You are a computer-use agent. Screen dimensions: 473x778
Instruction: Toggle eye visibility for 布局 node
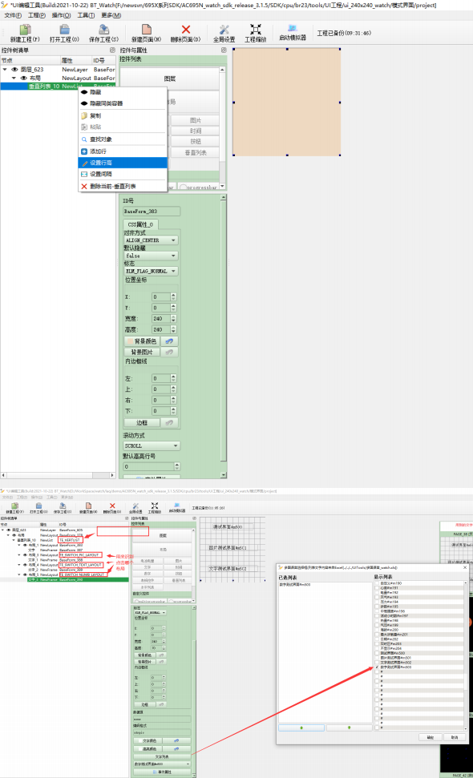[23, 78]
